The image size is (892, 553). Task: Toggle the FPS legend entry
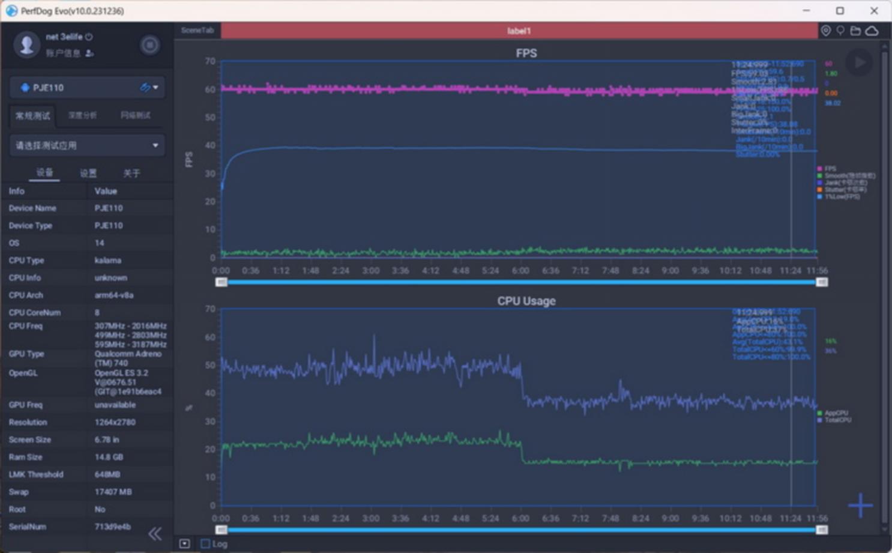[x=827, y=169]
